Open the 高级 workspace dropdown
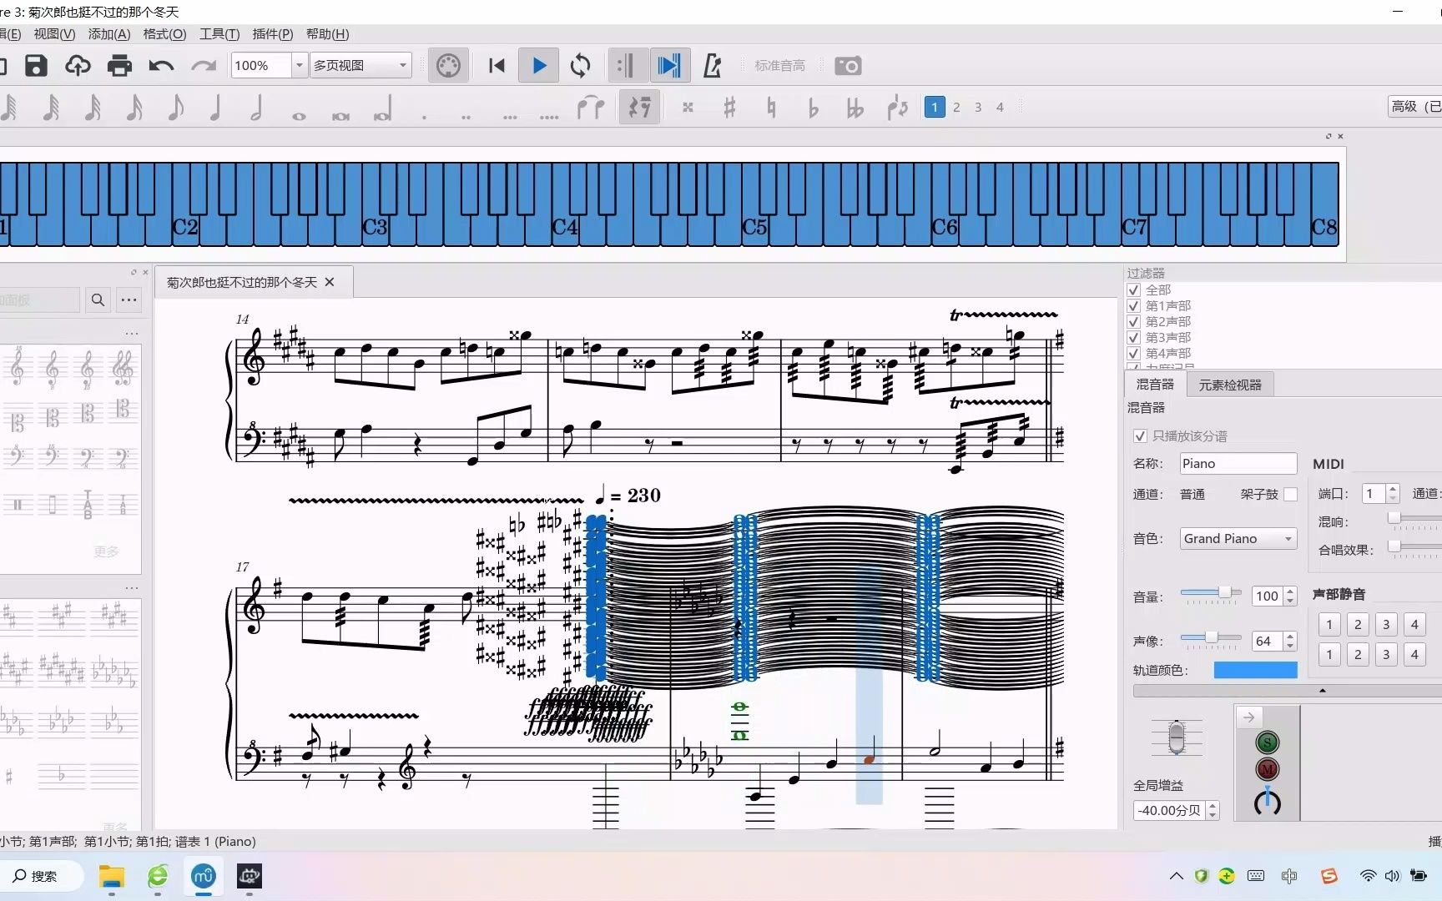Image resolution: width=1442 pixels, height=901 pixels. pyautogui.click(x=1414, y=106)
